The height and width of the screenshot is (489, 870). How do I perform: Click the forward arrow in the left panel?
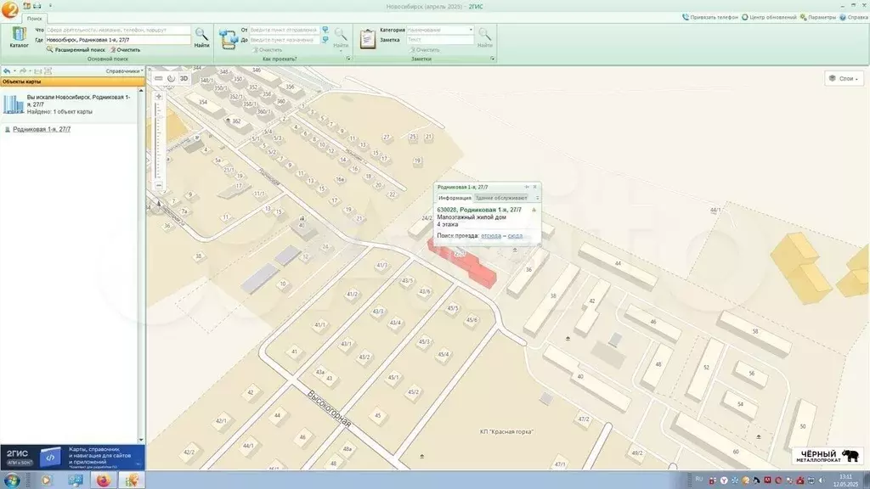click(x=23, y=71)
